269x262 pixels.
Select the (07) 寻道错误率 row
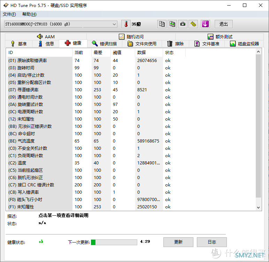click(97, 90)
